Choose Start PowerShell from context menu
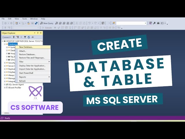The image size is (185, 139). pos(33,73)
